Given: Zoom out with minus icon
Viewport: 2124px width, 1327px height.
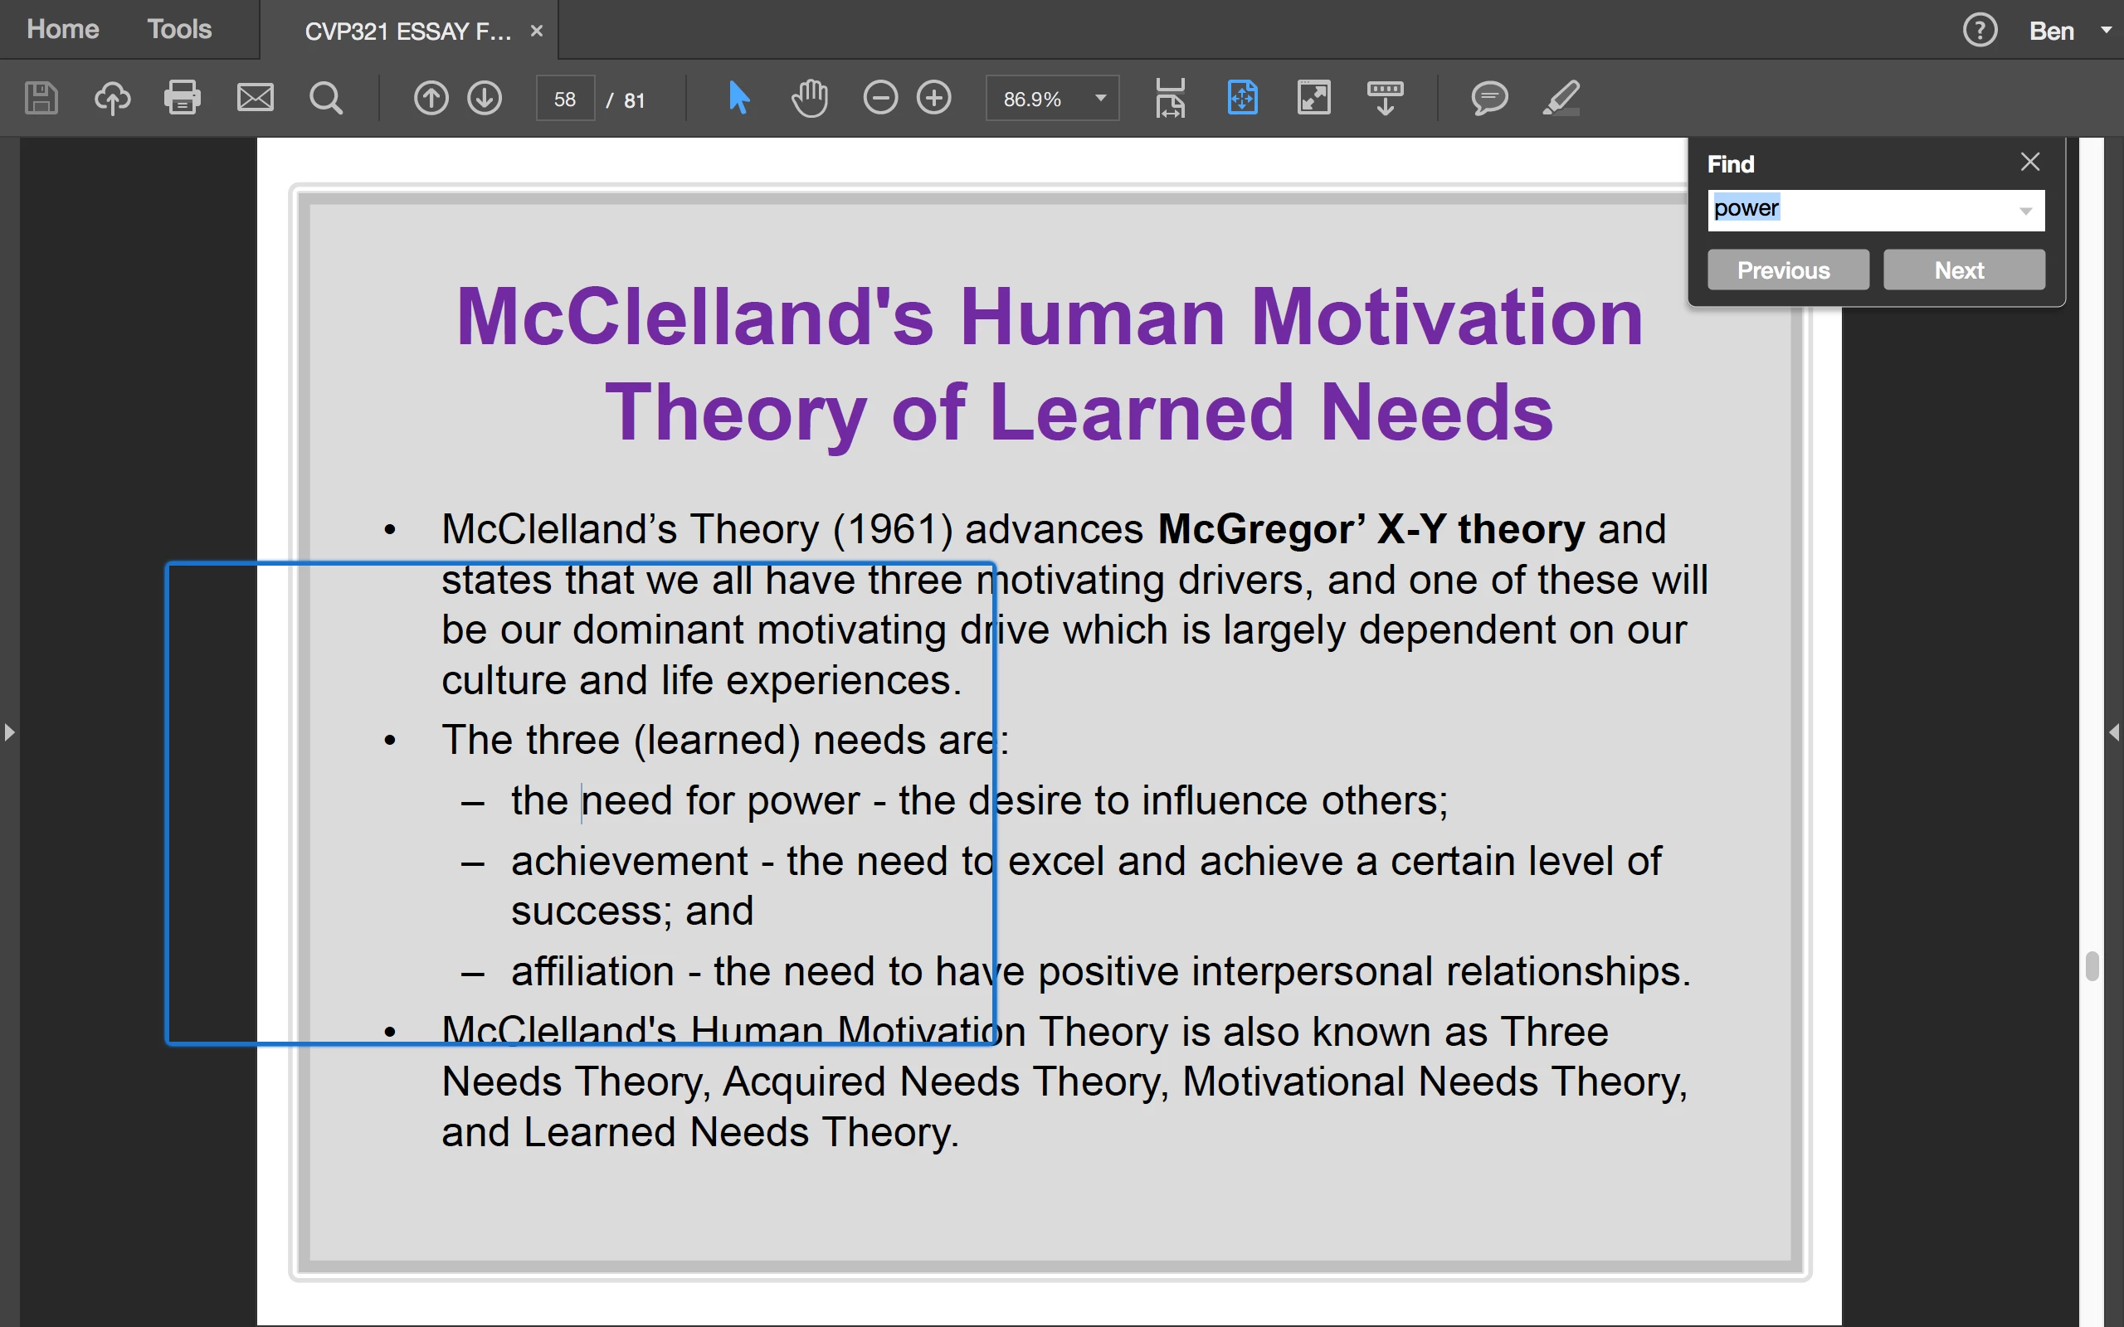Looking at the screenshot, I should point(880,97).
